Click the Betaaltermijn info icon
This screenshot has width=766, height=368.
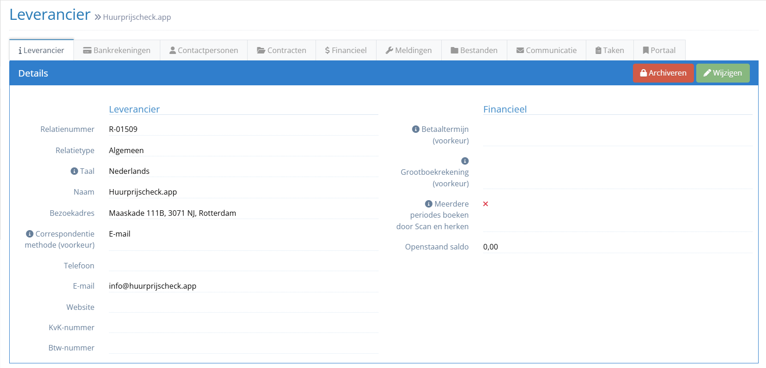415,130
